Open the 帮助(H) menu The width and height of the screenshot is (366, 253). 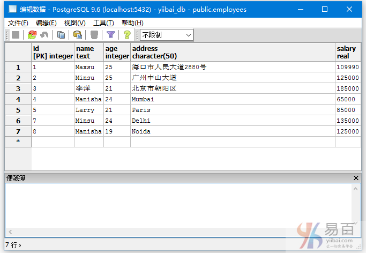132,23
